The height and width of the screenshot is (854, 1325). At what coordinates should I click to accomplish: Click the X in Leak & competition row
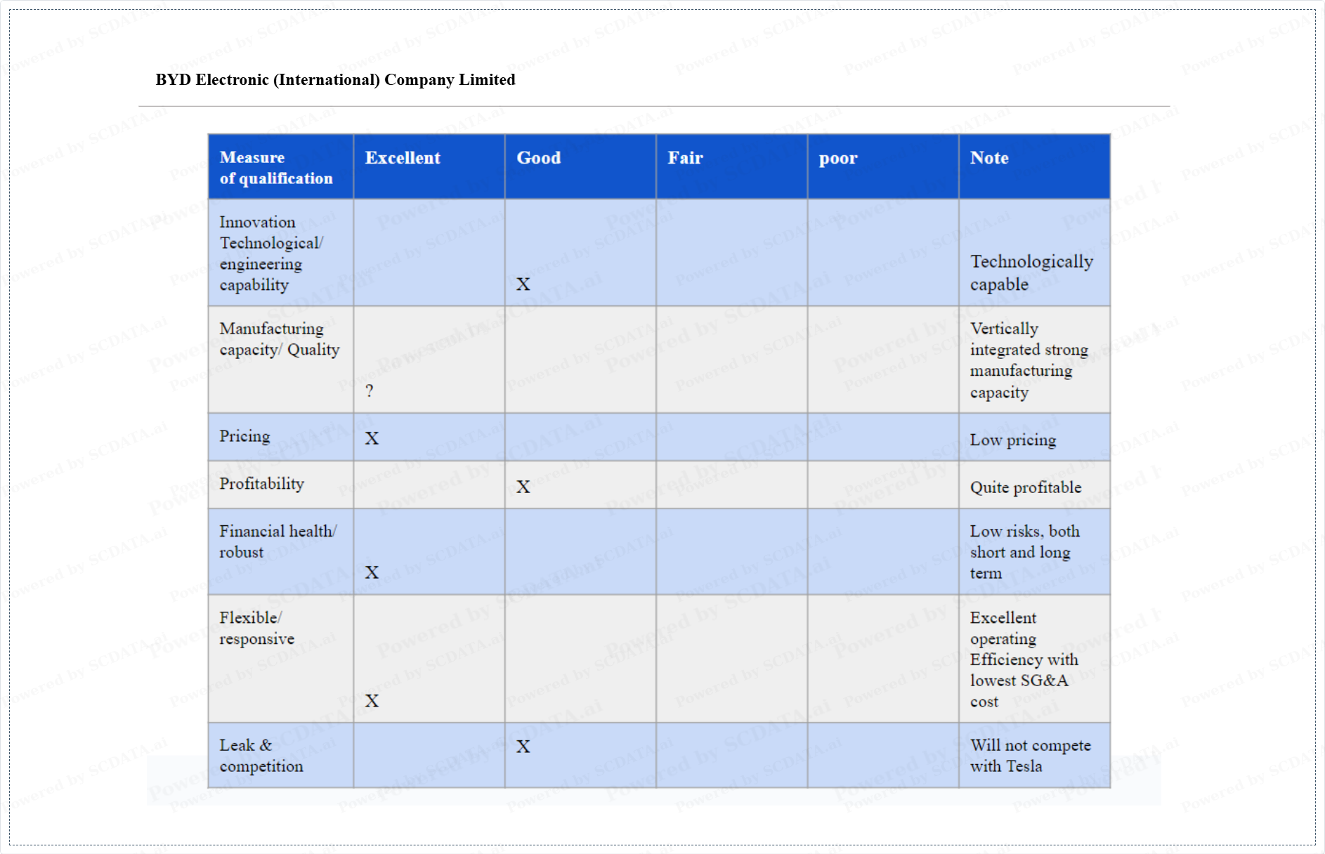[523, 747]
